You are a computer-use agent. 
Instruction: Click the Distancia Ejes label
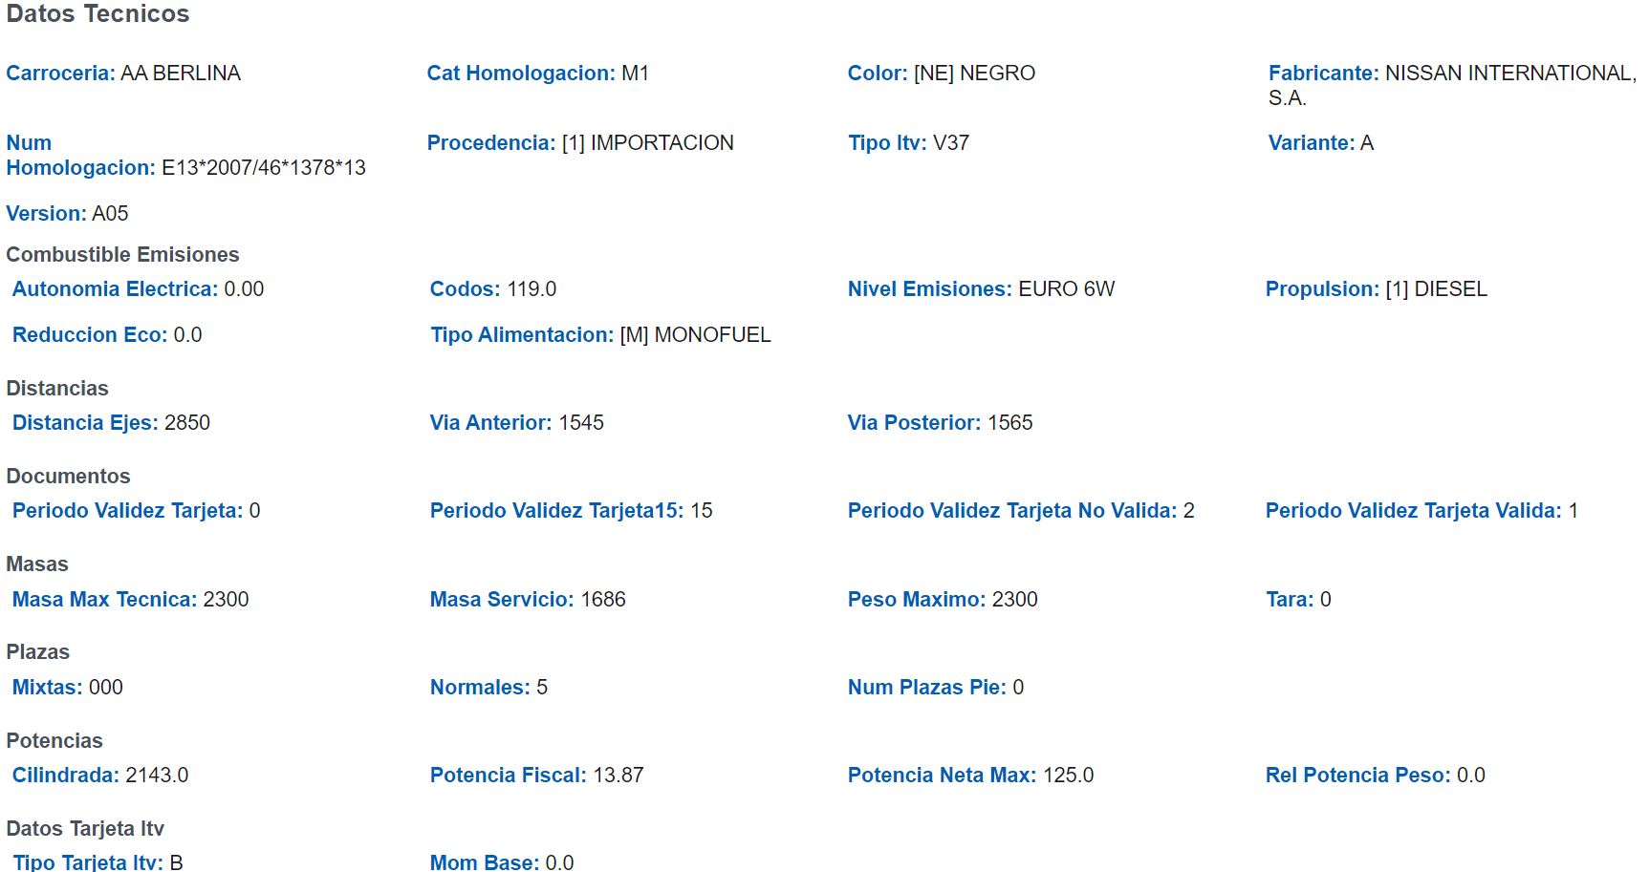[x=85, y=423]
